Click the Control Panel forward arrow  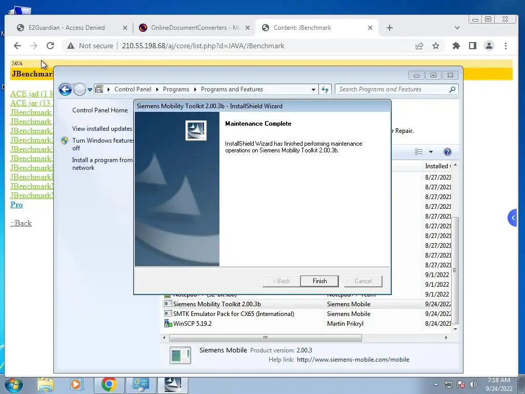click(x=79, y=89)
